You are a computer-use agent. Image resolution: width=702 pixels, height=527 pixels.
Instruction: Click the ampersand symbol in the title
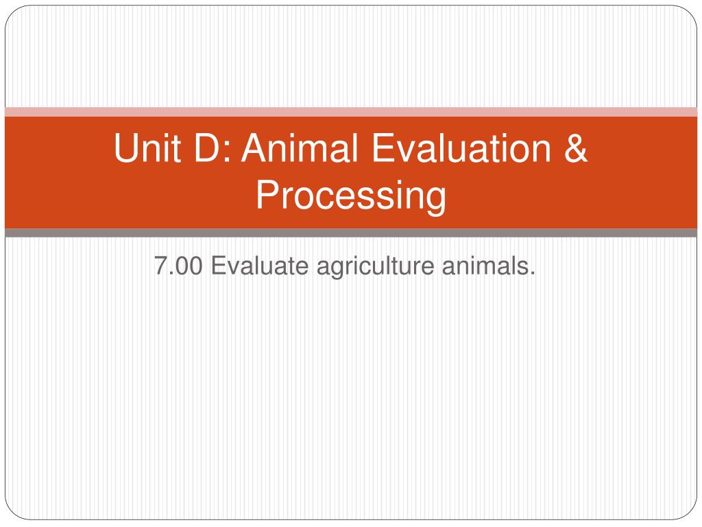tap(576, 148)
